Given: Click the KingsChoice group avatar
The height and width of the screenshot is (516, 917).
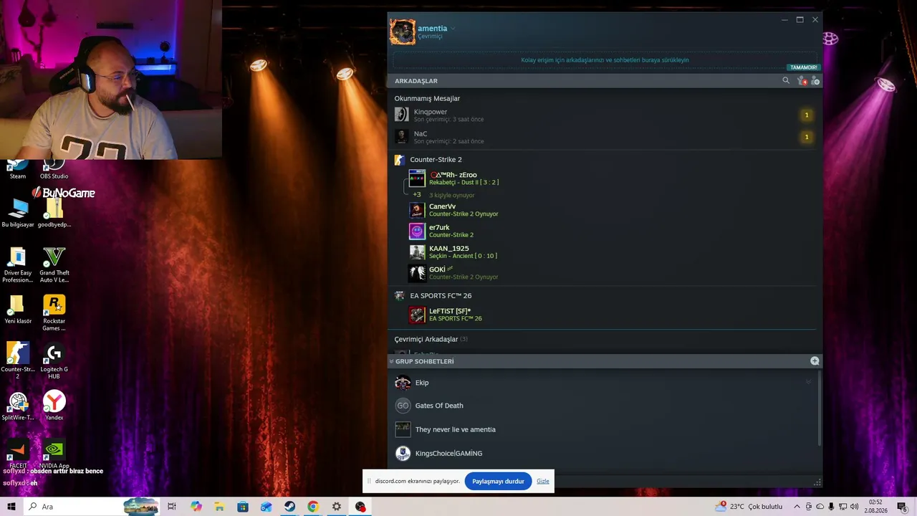Looking at the screenshot, I should tap(403, 453).
